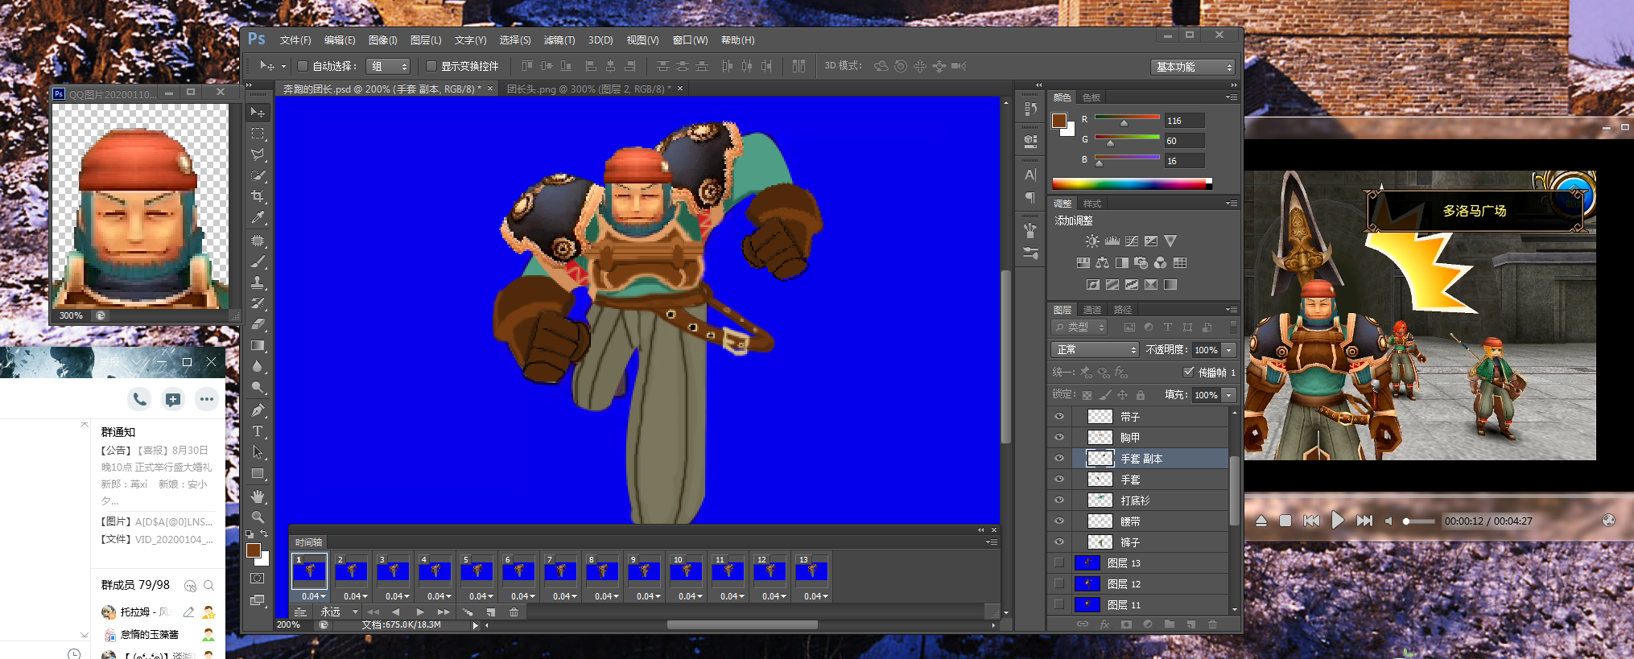Hide the 带子 layer
The image size is (1634, 659).
click(x=1059, y=417)
